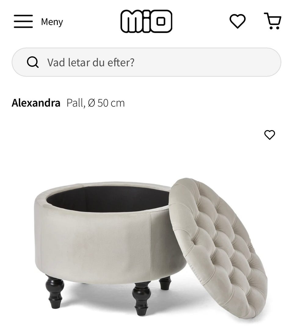Viewport: 293px width, 335px height.
Task: Focus the 'Vad letar du efter?' search field
Action: coord(146,62)
